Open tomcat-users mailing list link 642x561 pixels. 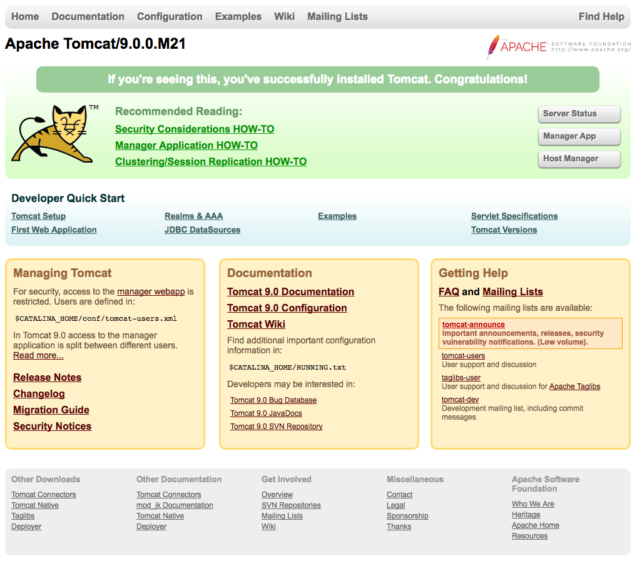[463, 356]
